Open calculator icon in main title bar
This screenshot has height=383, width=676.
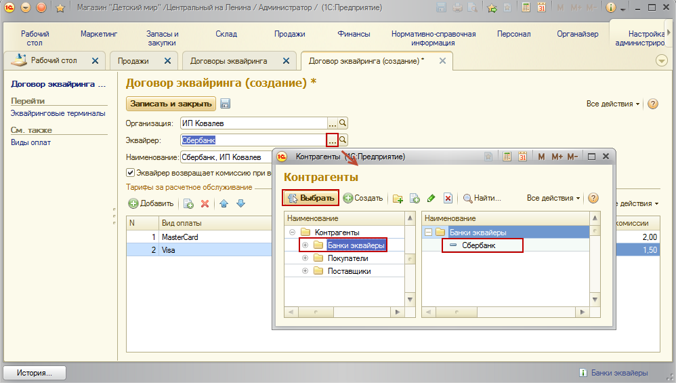[x=526, y=7]
